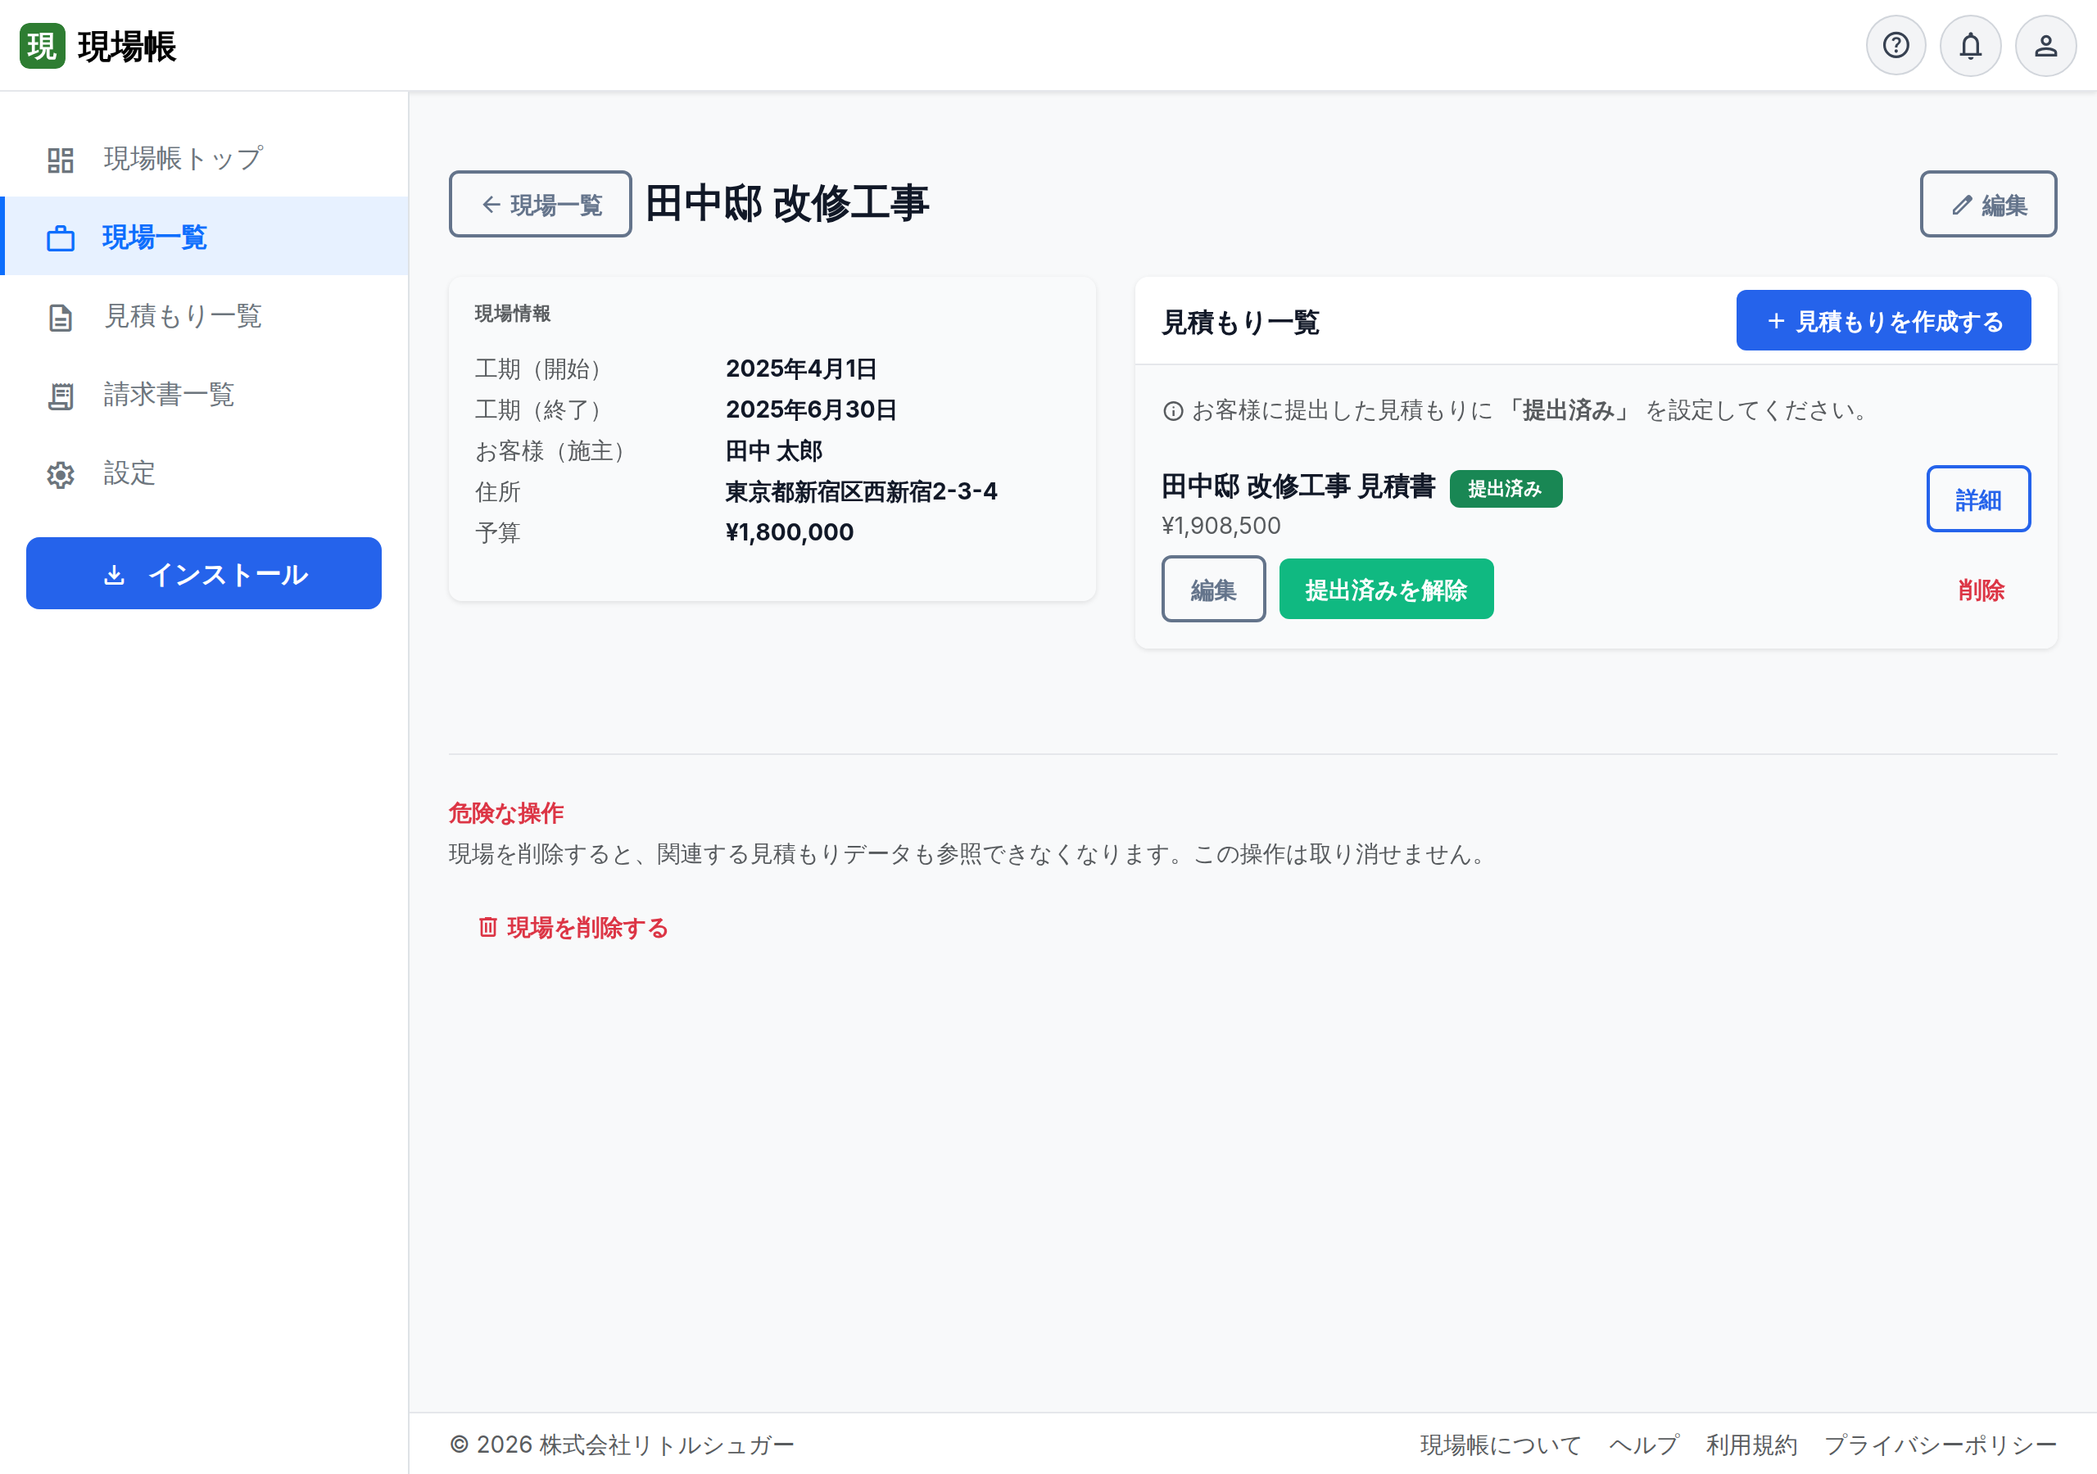Image resolution: width=2097 pixels, height=1474 pixels.
Task: Click the customer name 田中 太郎
Action: tap(773, 451)
